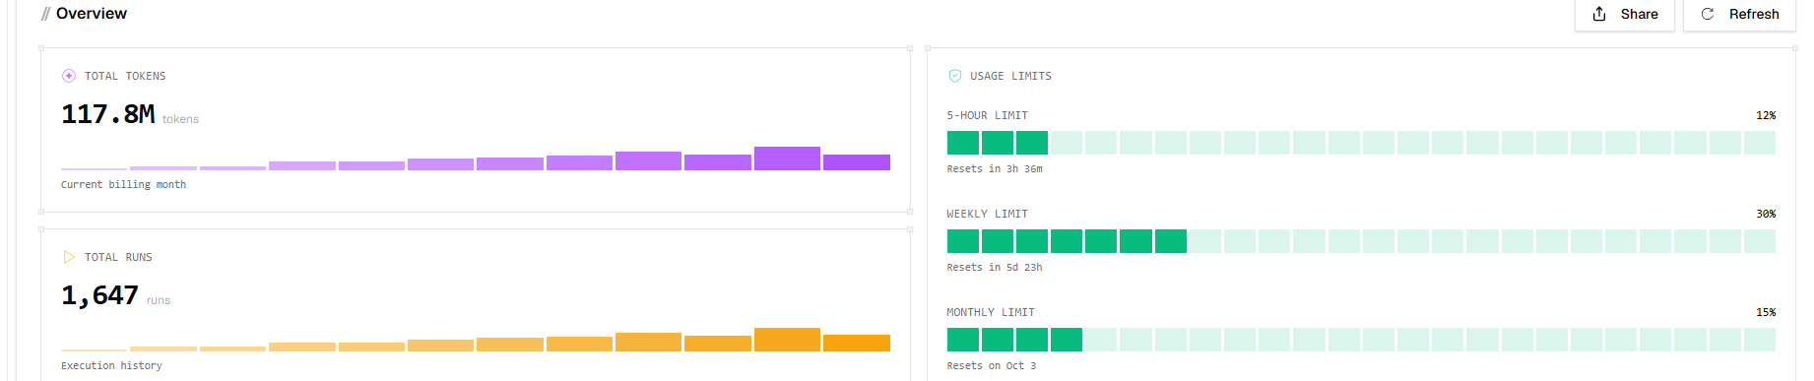Click the Overview heading

92,14
